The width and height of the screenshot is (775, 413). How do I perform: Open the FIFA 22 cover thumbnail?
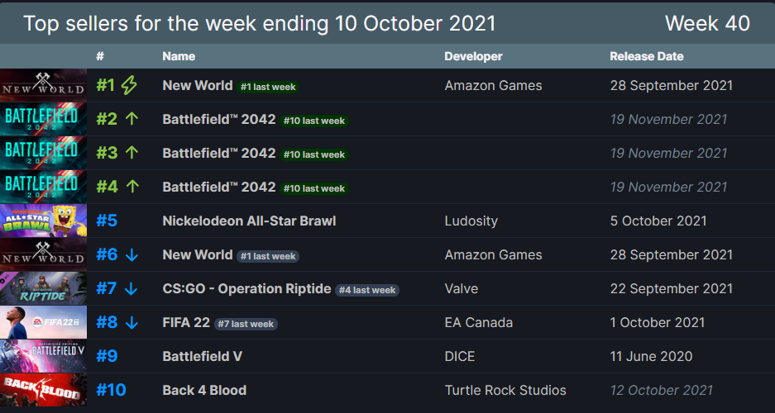click(x=44, y=322)
